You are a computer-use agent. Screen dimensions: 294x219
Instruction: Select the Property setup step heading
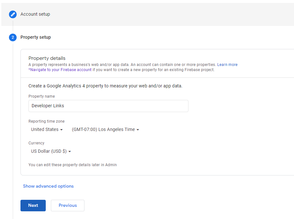[36, 37]
